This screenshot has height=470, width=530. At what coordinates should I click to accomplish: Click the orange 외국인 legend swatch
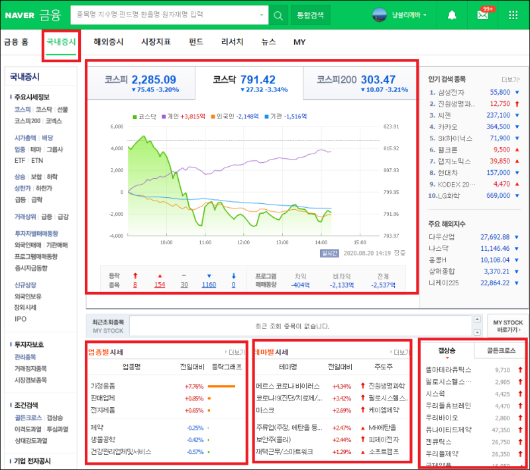[213, 117]
